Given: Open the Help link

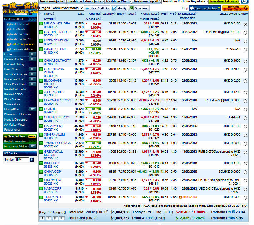Looking at the screenshot, I should click(185, 8).
